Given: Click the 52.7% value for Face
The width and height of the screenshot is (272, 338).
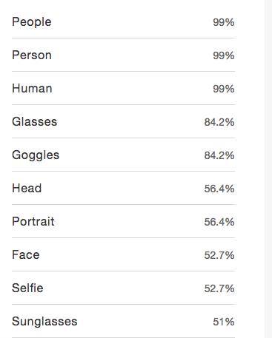Looking at the screenshot, I should (x=219, y=255).
